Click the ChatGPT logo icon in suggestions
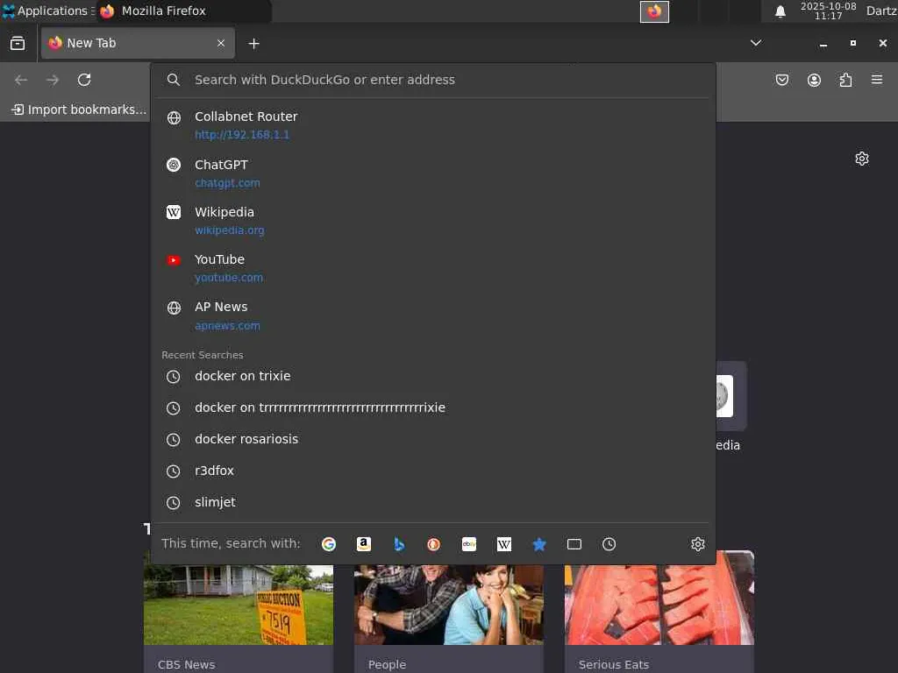This screenshot has height=673, width=898. click(174, 165)
